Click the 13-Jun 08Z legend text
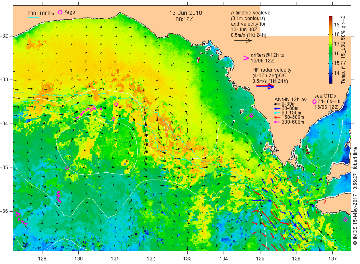The height and width of the screenshot is (264, 360). click(244, 29)
